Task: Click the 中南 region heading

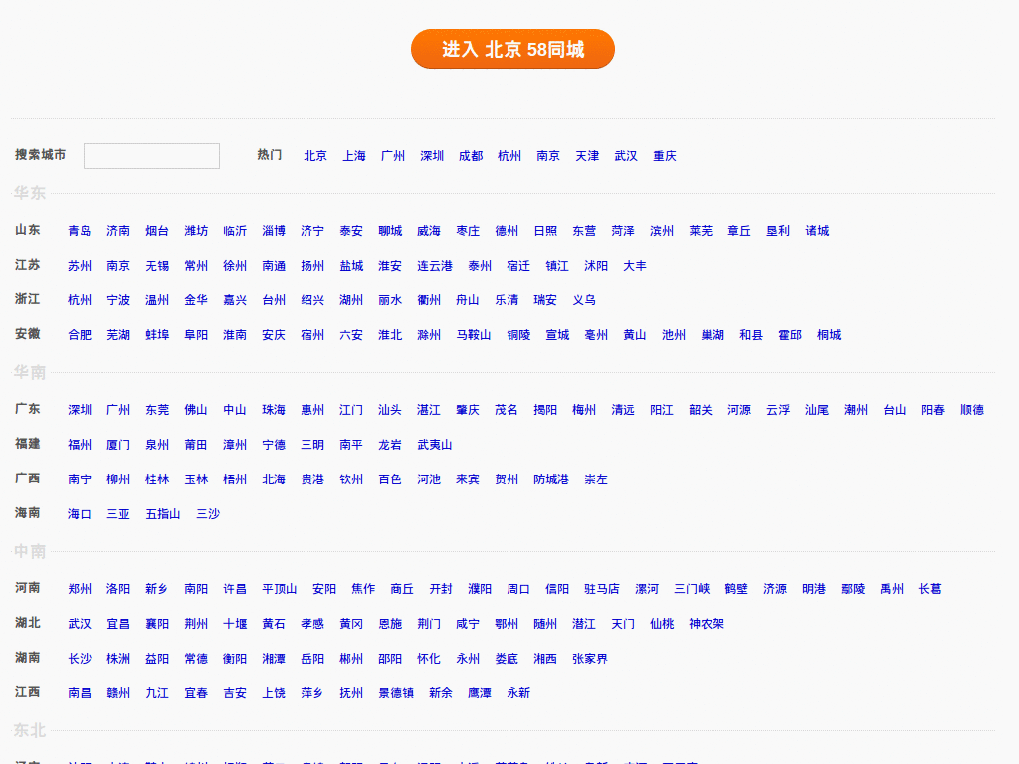Action: tap(30, 551)
